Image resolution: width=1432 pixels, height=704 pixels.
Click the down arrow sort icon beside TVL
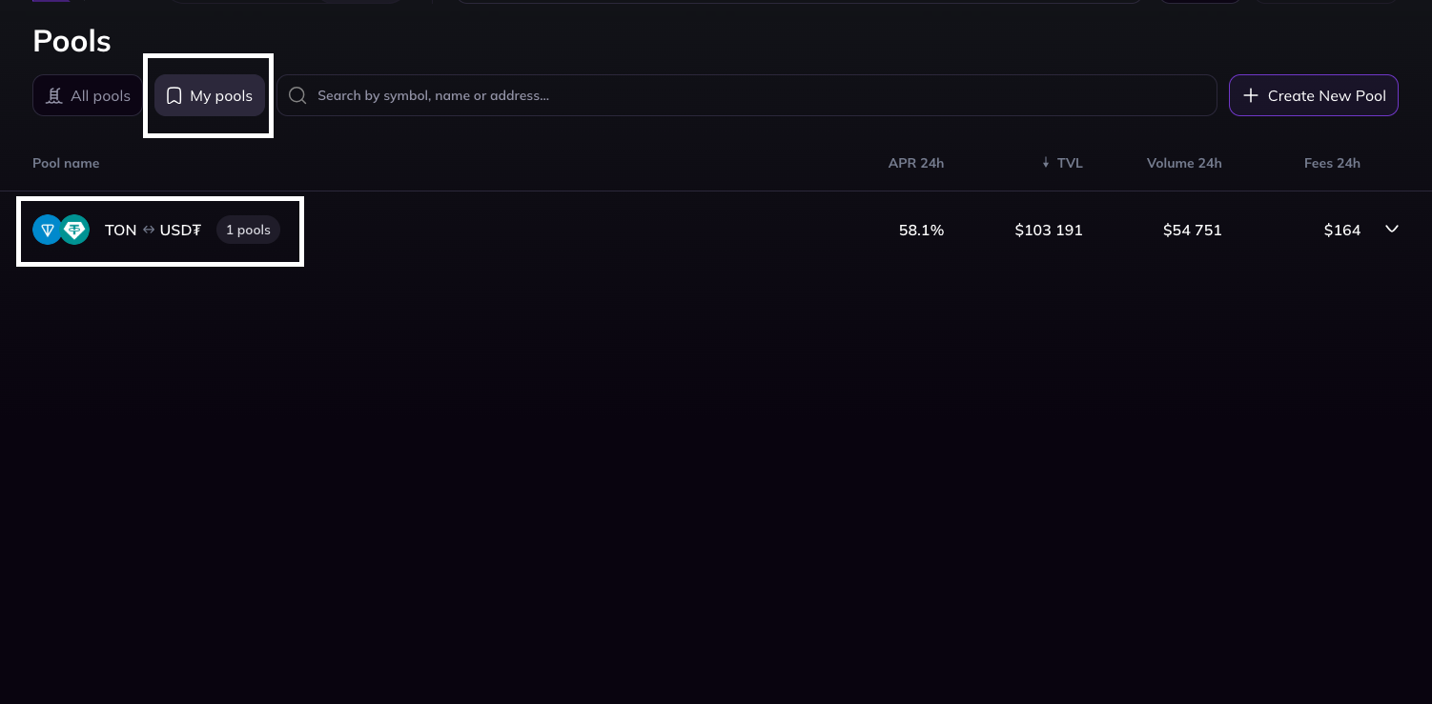point(1046,164)
